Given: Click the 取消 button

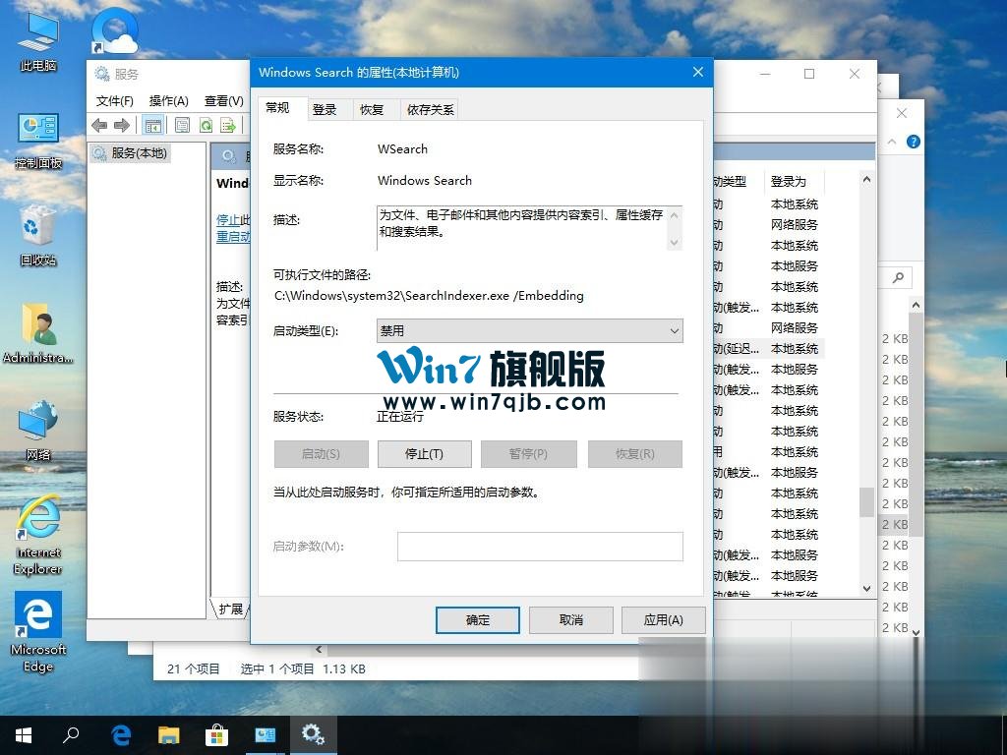Looking at the screenshot, I should [x=571, y=620].
